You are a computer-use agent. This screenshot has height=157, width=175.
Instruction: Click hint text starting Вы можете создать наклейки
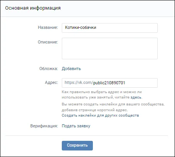coord(113,107)
